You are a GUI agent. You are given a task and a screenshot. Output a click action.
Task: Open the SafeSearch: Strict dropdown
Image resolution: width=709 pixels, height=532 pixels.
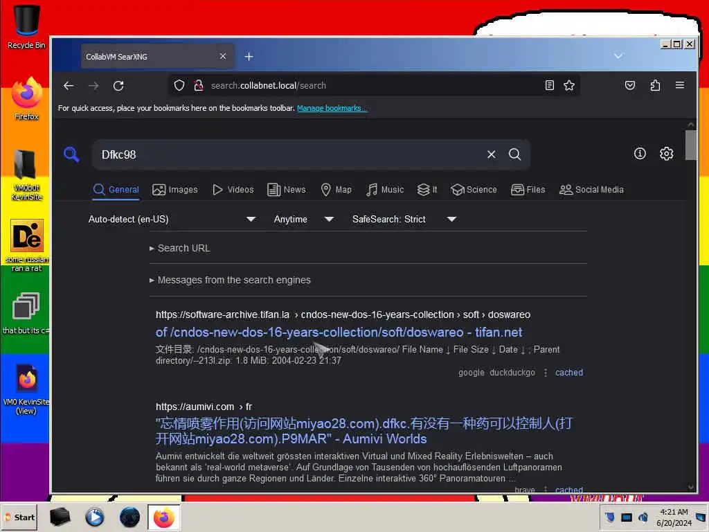(x=404, y=220)
